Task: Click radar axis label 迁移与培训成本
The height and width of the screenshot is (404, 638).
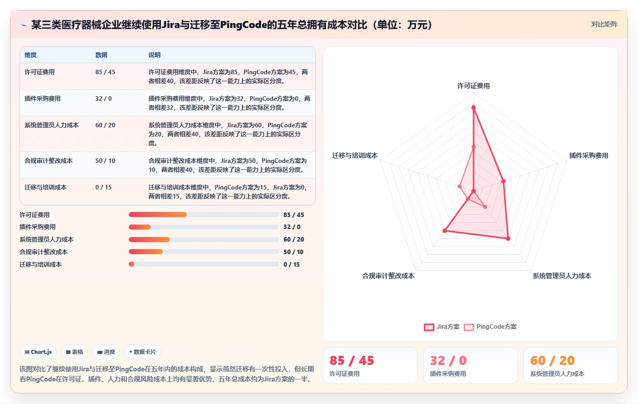Action: click(x=355, y=156)
